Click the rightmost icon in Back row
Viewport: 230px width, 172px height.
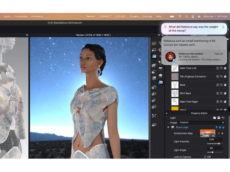click(225, 85)
